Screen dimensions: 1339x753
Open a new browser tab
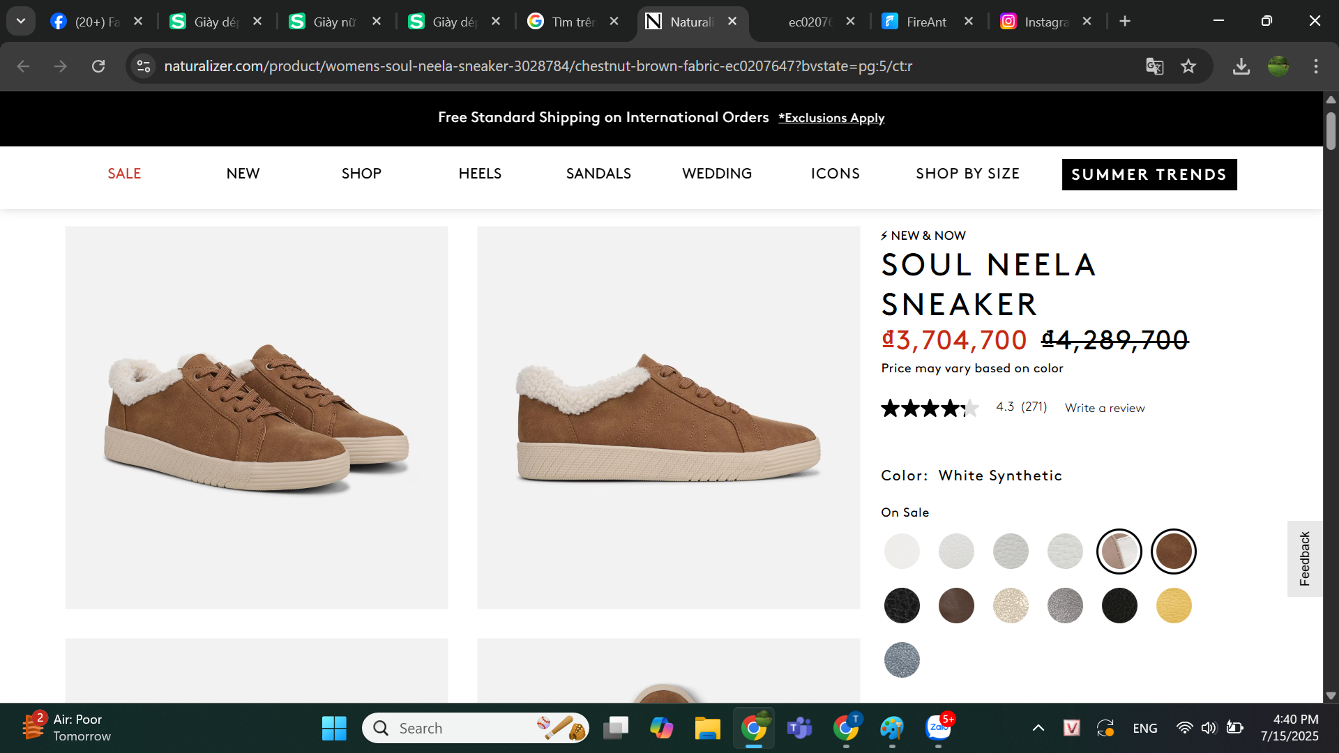click(x=1124, y=22)
